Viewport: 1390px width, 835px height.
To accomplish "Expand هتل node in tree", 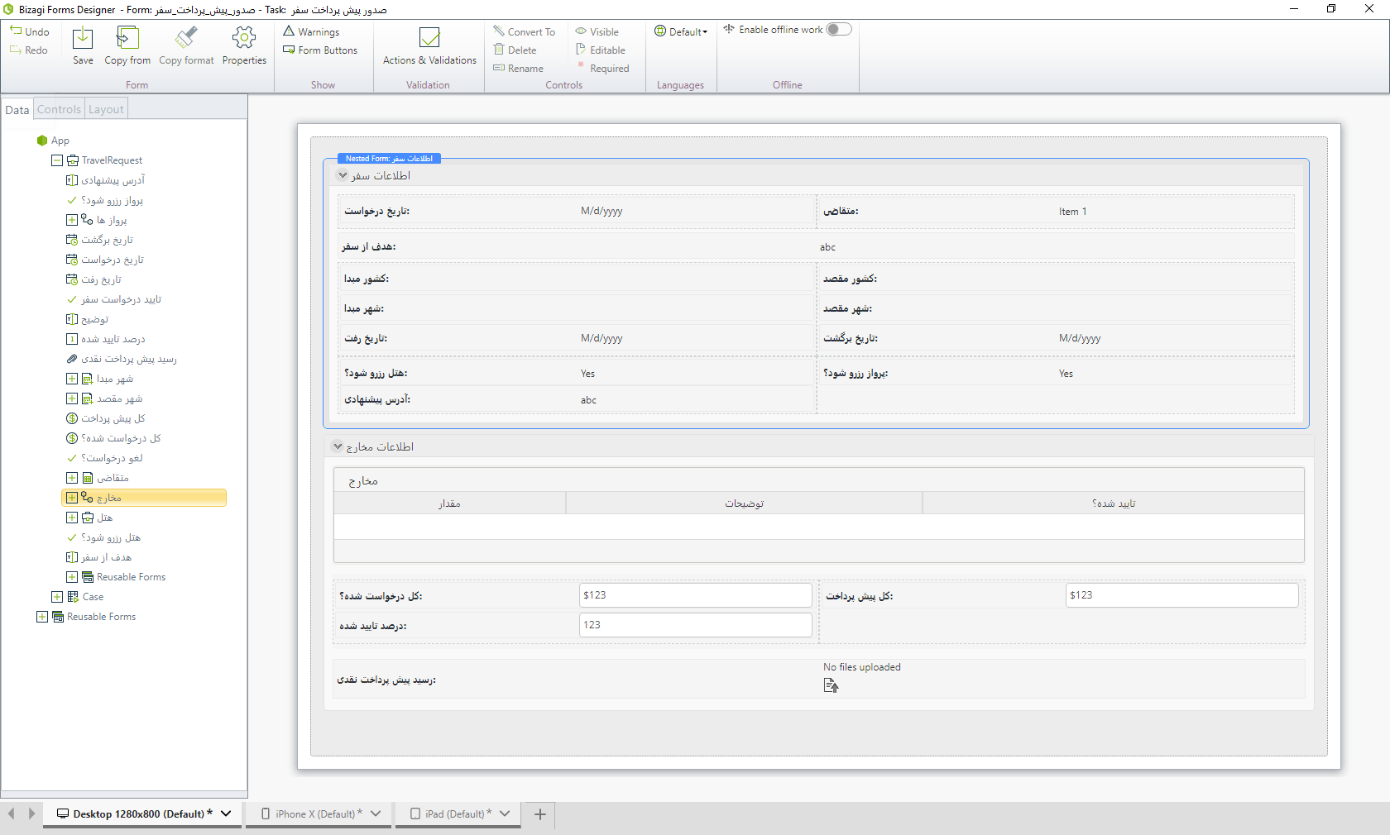I will pos(72,518).
